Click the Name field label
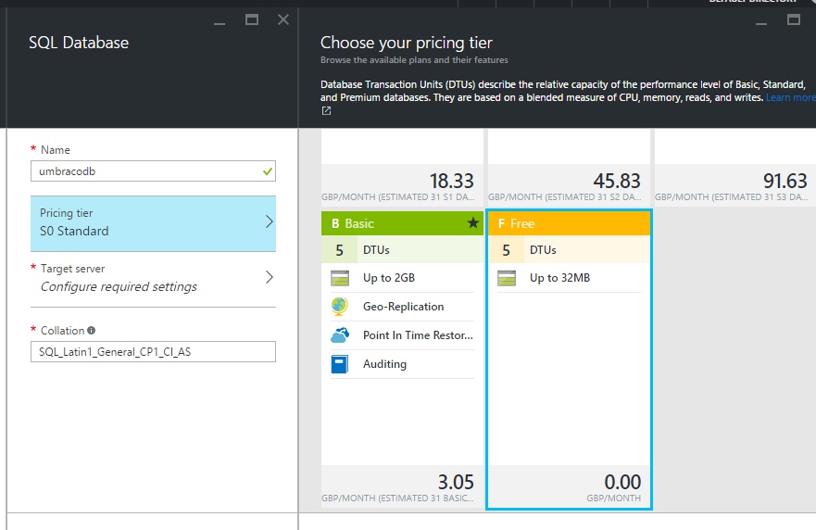The image size is (816, 530). pos(56,150)
